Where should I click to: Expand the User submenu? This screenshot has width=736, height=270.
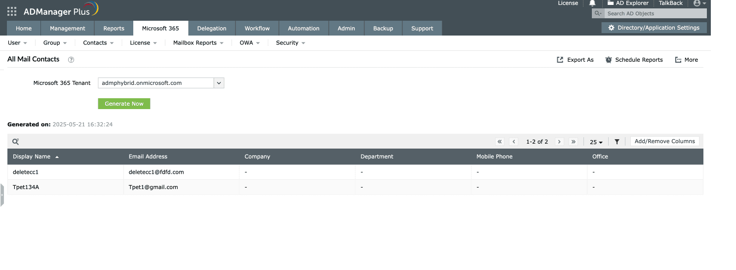(x=18, y=43)
